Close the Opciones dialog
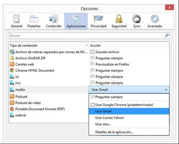The height and width of the screenshot is (144, 179). click(x=169, y=8)
